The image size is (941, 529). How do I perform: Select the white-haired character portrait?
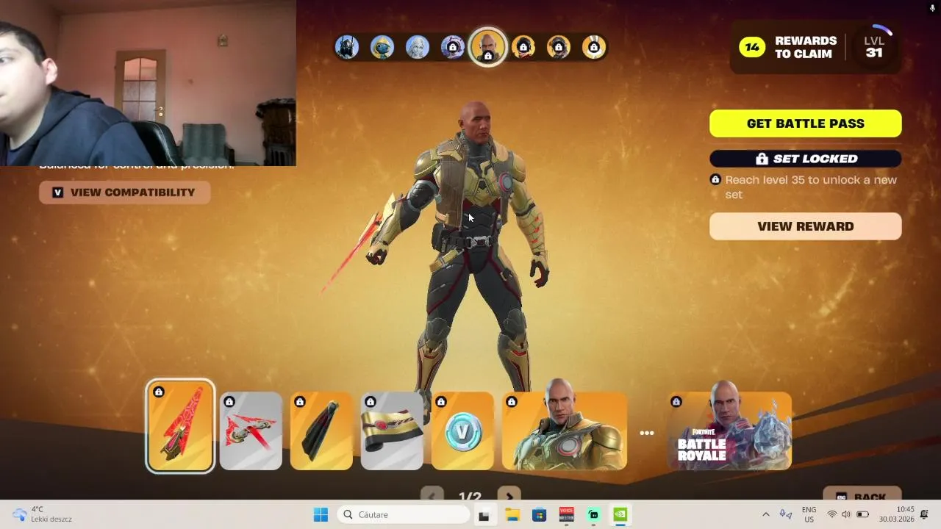pyautogui.click(x=418, y=47)
